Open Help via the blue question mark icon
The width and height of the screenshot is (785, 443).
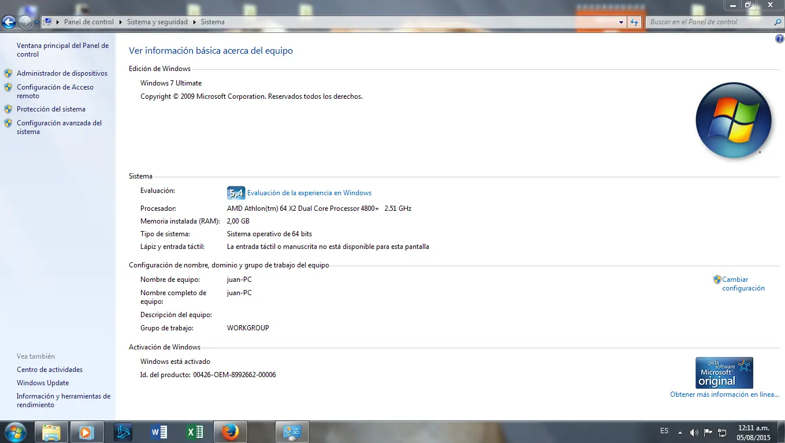pos(780,39)
